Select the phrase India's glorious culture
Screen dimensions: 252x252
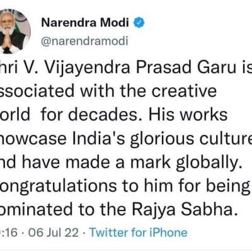click(x=162, y=139)
